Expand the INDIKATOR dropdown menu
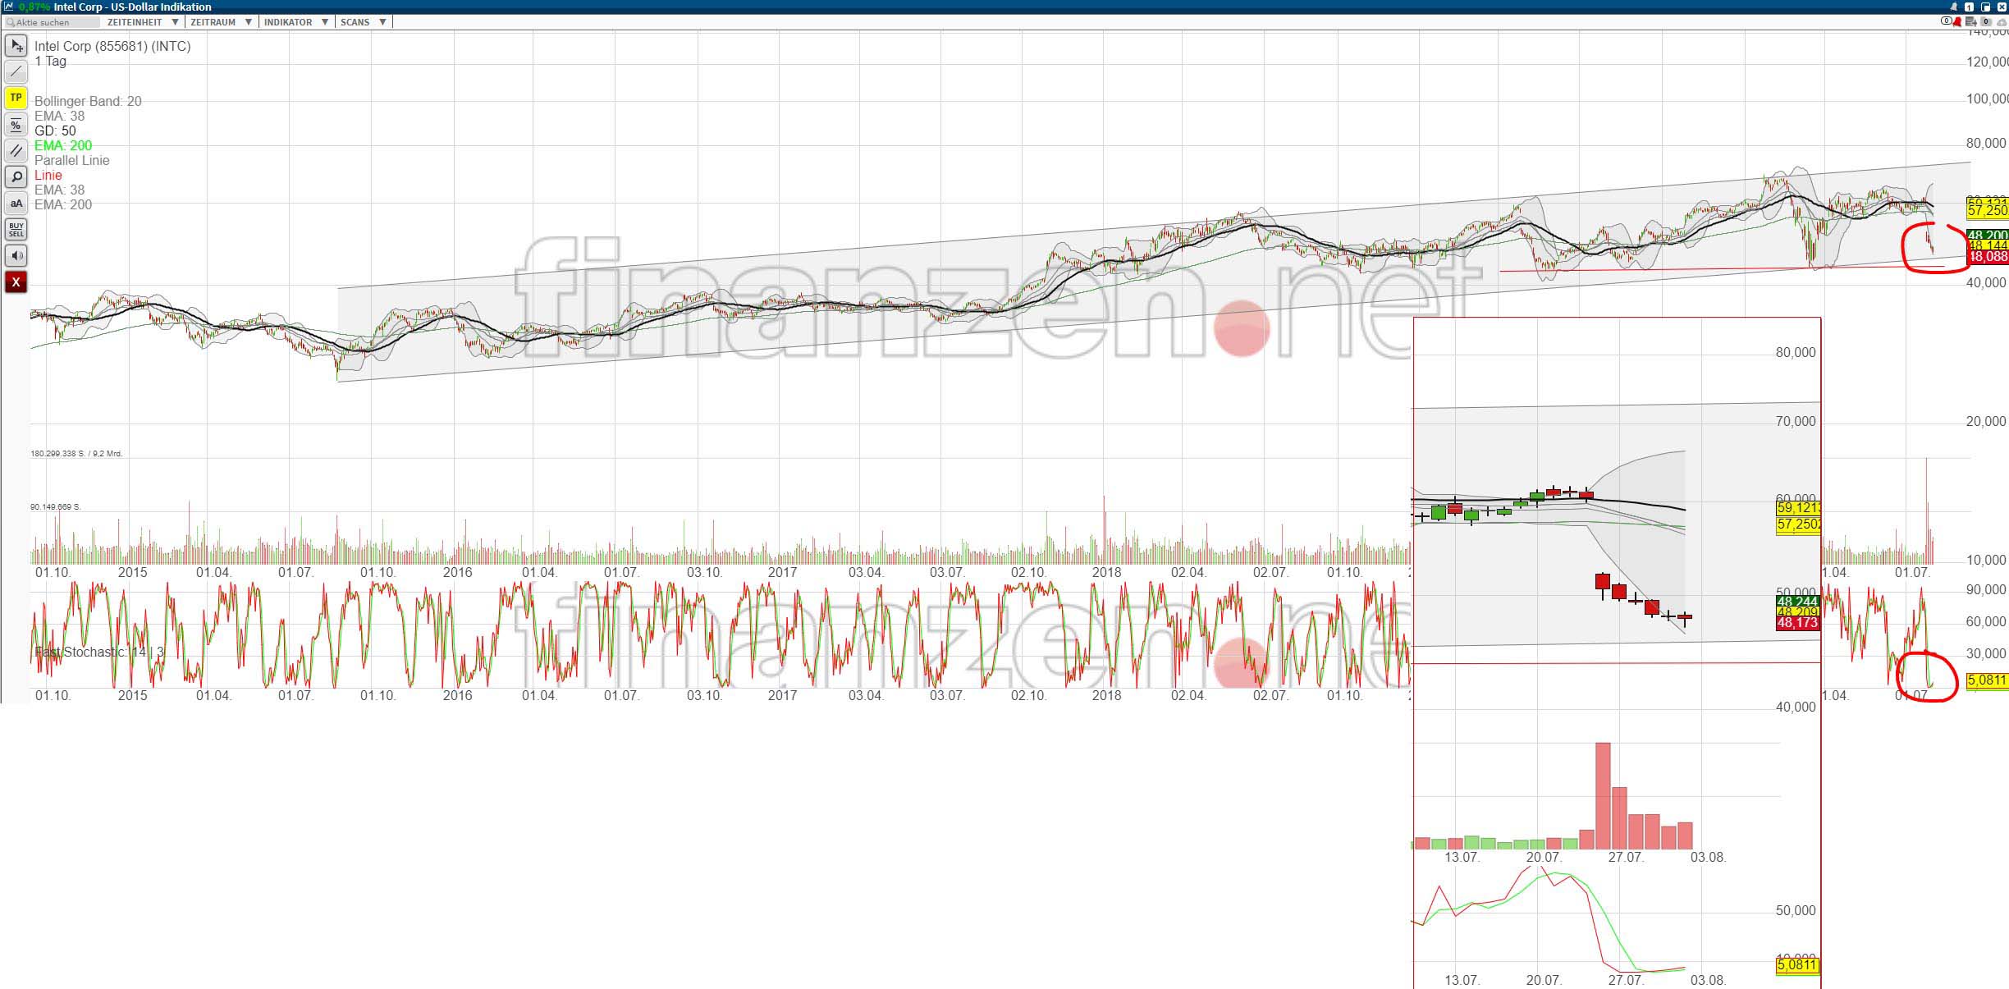The width and height of the screenshot is (2009, 989). pos(295,22)
